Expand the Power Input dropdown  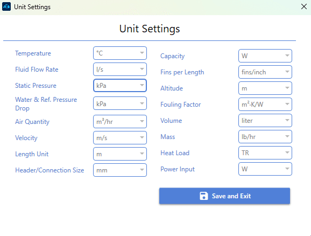[x=265, y=169]
